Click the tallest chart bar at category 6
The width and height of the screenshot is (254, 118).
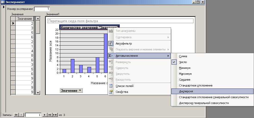click(x=106, y=53)
